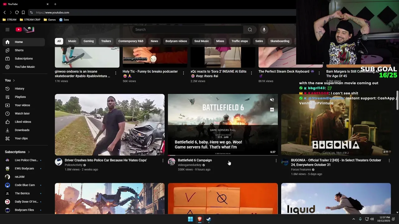The image size is (399, 224).
Task: Select the Trailers filter chip
Action: [x=106, y=41]
